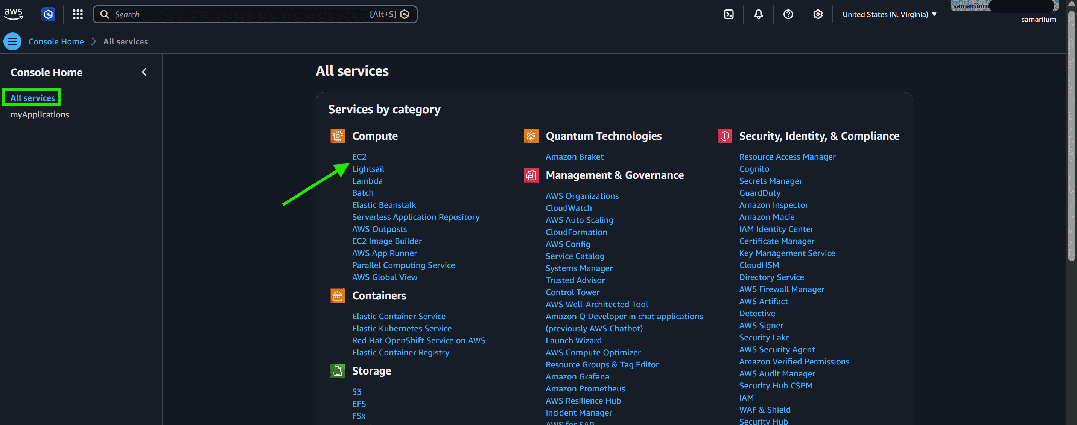The image size is (1077, 425).
Task: Open AWS Outposts
Action: click(379, 229)
